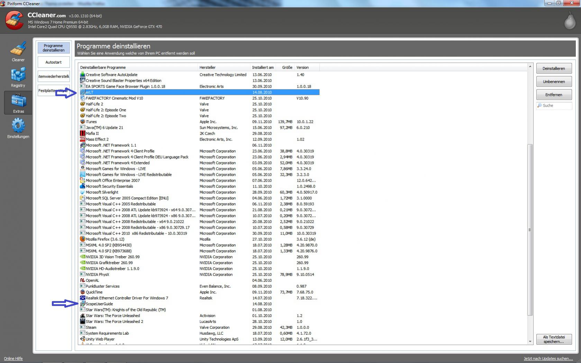The width and height of the screenshot is (581, 363).
Task: Click the Husdawg, LLC manufacturer cell
Action: (x=211, y=333)
